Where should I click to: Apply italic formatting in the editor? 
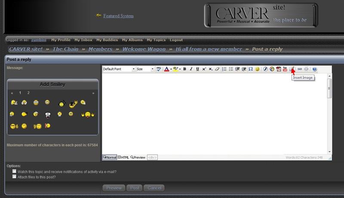pyautogui.click(x=191, y=69)
